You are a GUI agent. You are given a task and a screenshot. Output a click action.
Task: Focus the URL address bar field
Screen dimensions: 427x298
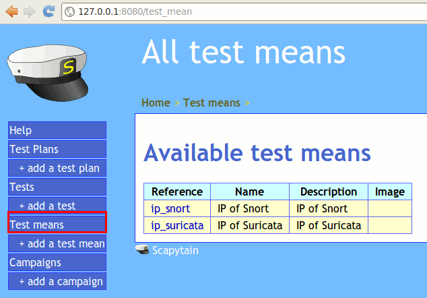(x=236, y=11)
